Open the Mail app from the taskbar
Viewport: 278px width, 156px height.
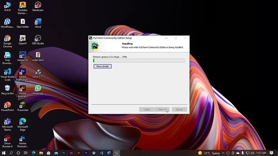(56, 153)
